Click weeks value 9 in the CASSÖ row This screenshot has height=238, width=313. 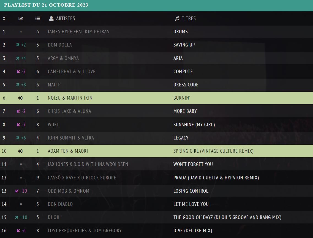point(38,178)
